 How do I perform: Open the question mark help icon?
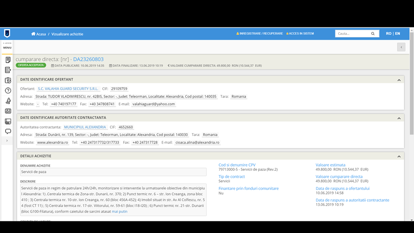pos(8,91)
